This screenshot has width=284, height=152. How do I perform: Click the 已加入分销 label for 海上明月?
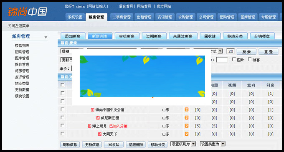[118, 126]
